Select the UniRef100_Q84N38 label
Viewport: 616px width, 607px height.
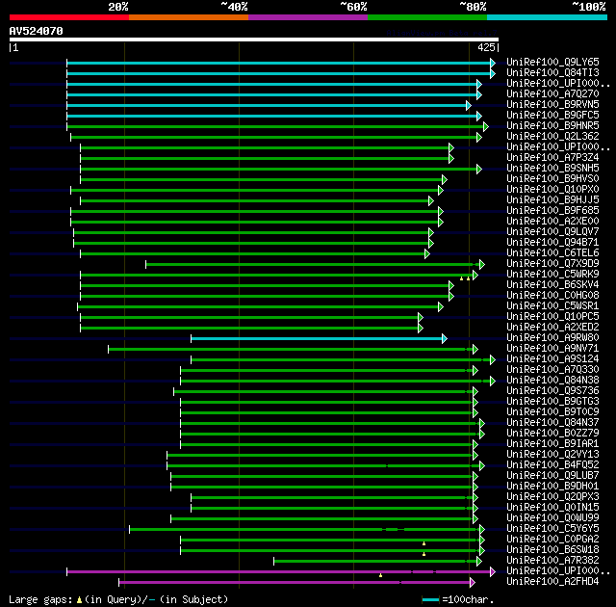pyautogui.click(x=552, y=381)
